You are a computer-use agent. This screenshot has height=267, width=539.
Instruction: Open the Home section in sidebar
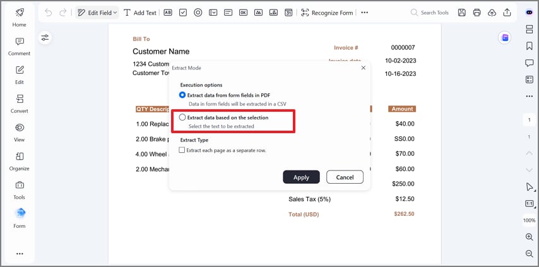[19, 18]
